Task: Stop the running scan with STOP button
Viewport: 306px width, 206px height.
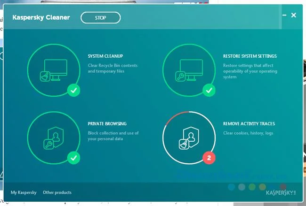Action: [x=100, y=18]
